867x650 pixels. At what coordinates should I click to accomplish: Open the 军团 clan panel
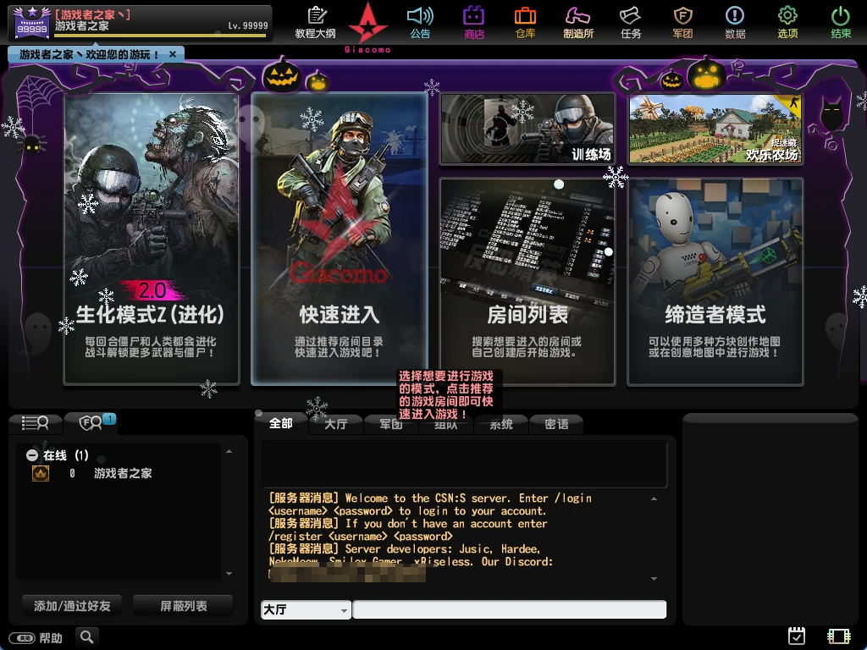point(682,23)
